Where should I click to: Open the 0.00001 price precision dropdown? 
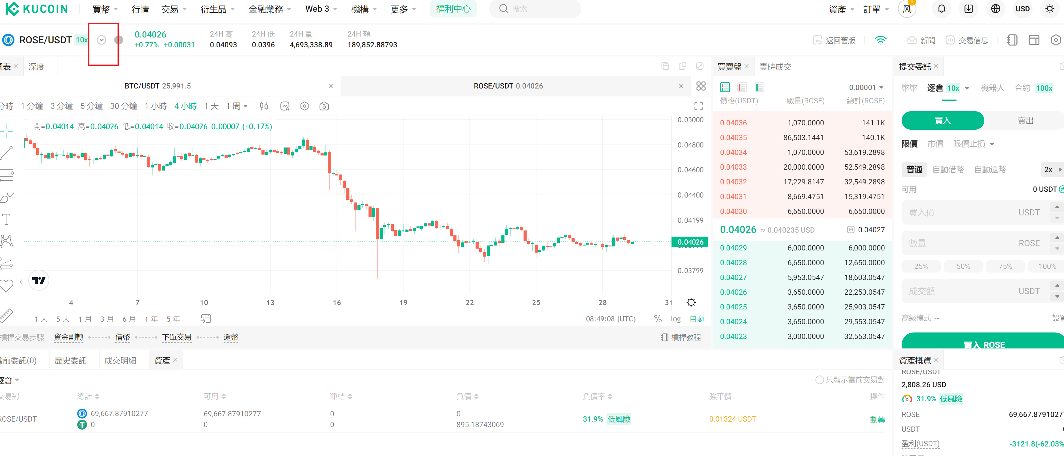pyautogui.click(x=866, y=87)
